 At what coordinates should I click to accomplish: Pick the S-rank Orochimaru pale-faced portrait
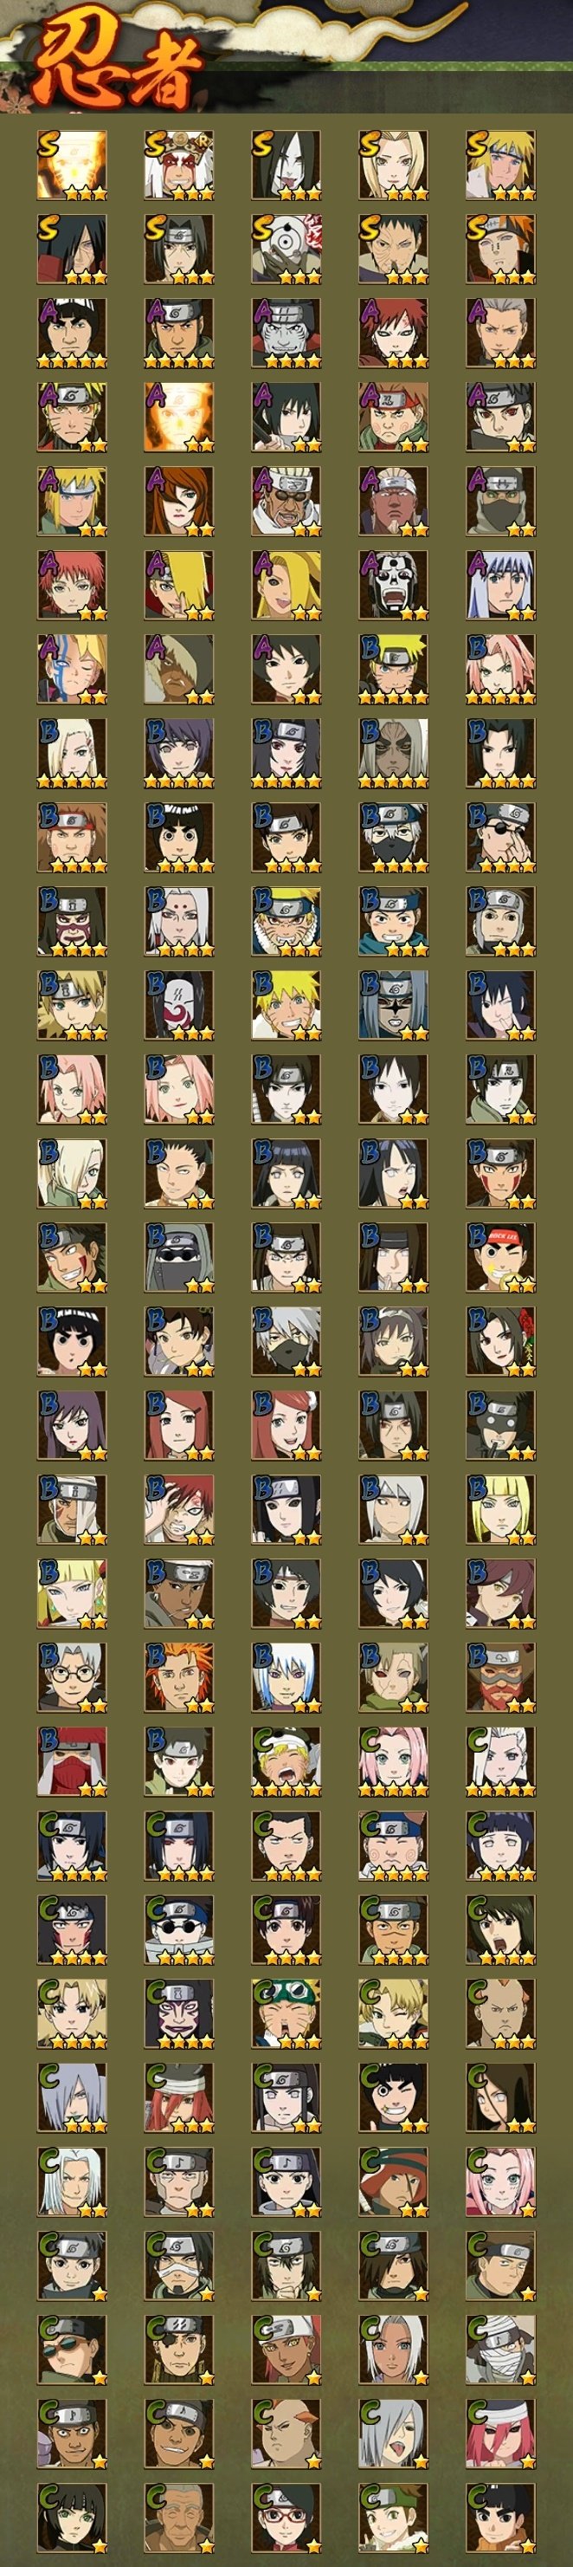pyautogui.click(x=286, y=165)
